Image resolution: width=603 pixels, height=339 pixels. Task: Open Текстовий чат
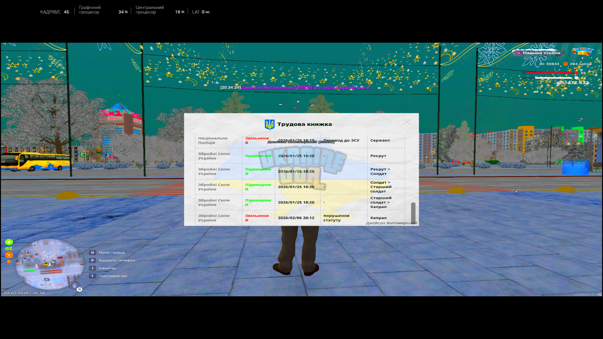point(113,276)
